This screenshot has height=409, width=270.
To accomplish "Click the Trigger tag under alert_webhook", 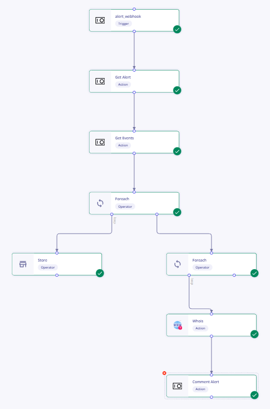I will coord(123,24).
